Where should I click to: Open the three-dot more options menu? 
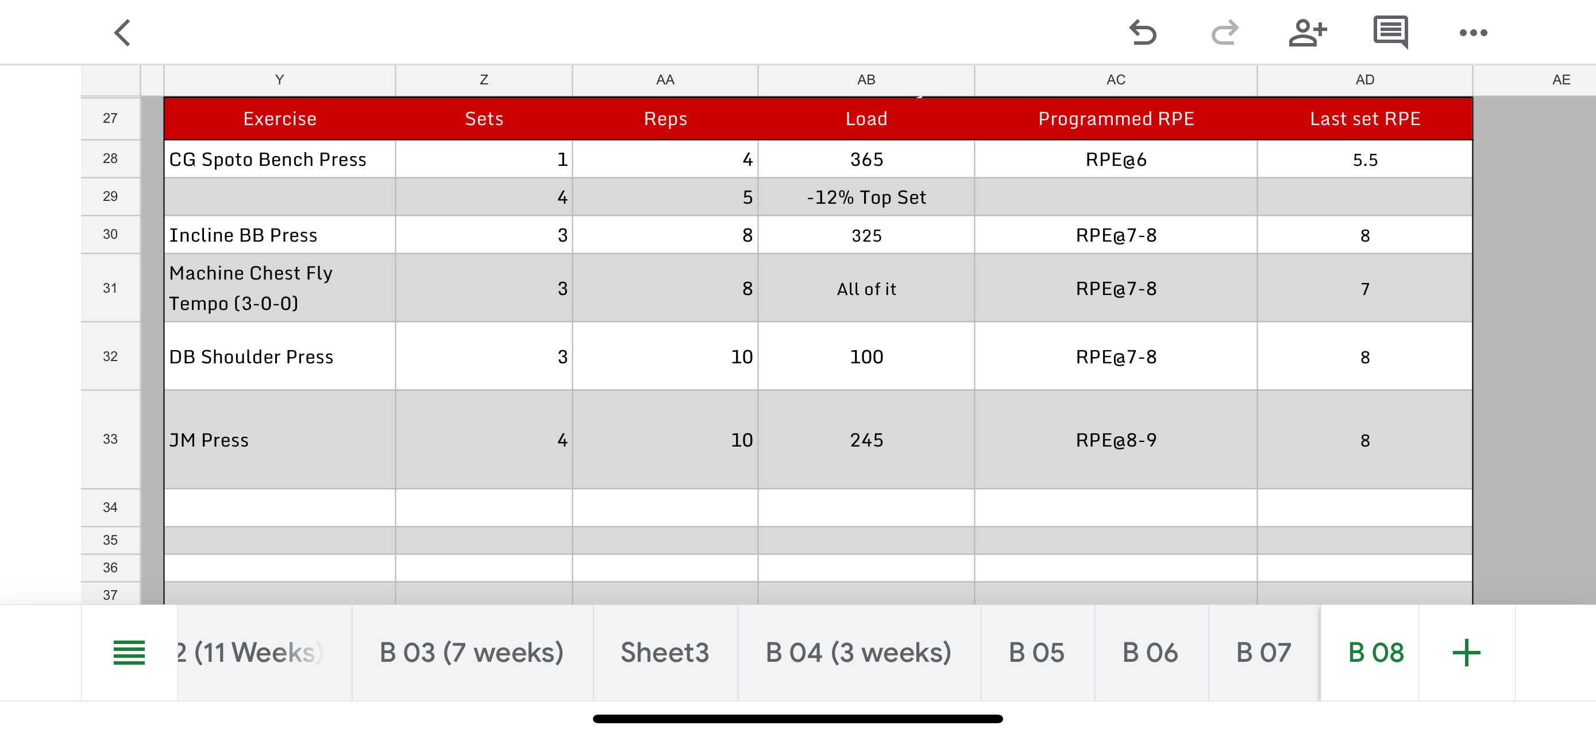(x=1472, y=33)
